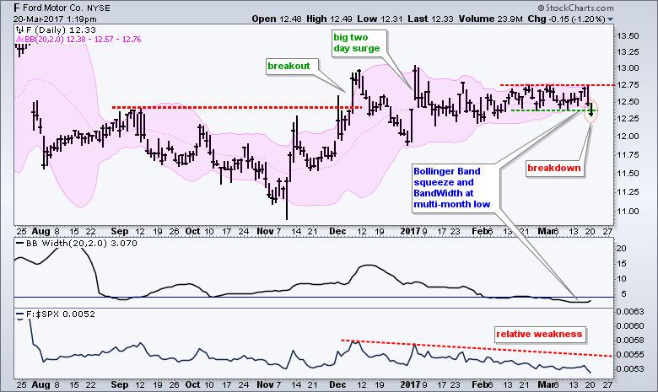Select the Volume 23.9M value
The image size is (658, 392).
tap(491, 19)
